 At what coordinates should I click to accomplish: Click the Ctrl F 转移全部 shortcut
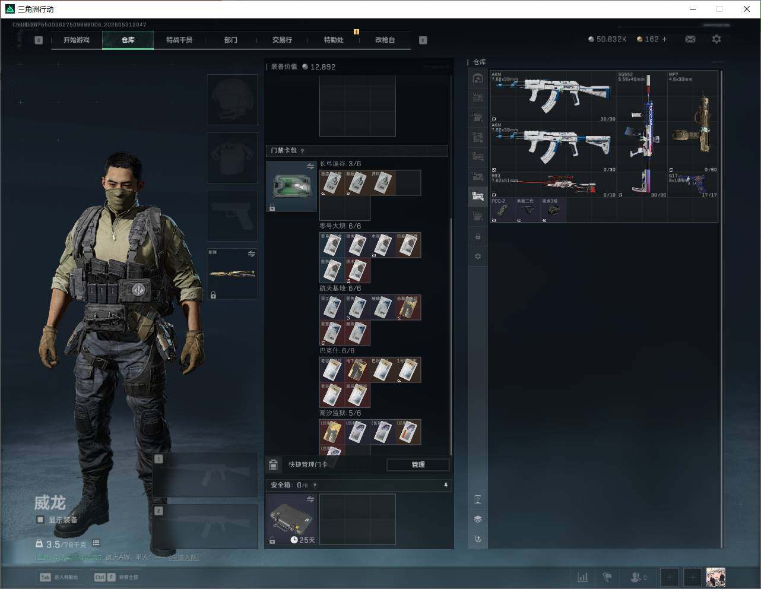(x=116, y=577)
